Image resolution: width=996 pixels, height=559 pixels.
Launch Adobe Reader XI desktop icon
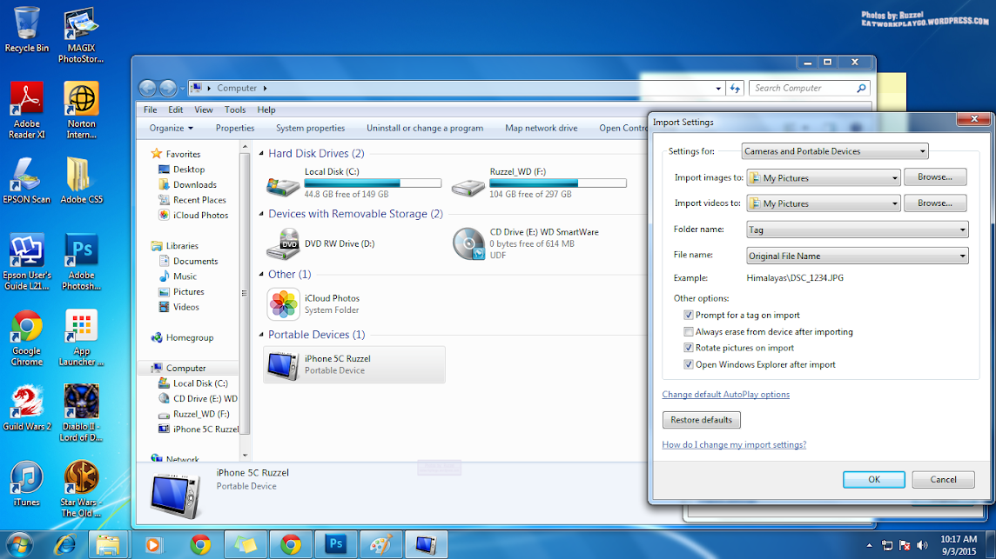tap(27, 110)
